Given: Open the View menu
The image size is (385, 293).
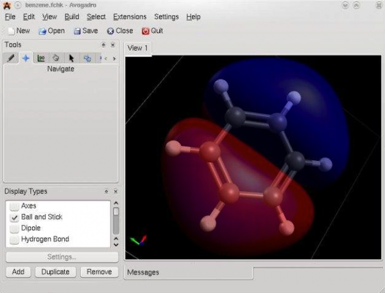Looking at the screenshot, I should (x=49, y=17).
